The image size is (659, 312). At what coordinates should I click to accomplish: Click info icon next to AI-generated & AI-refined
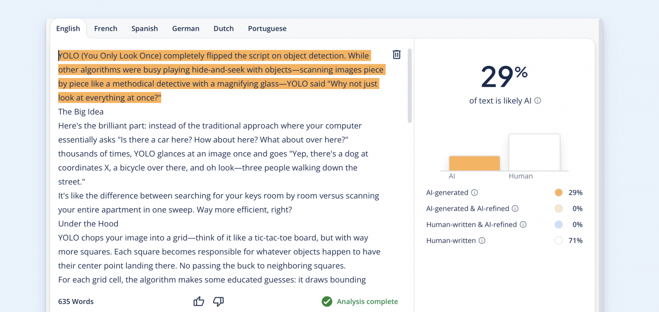click(x=515, y=209)
